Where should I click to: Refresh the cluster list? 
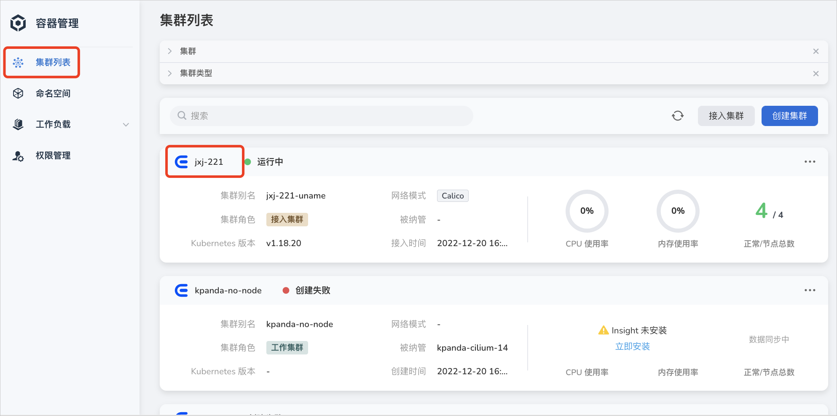678,116
